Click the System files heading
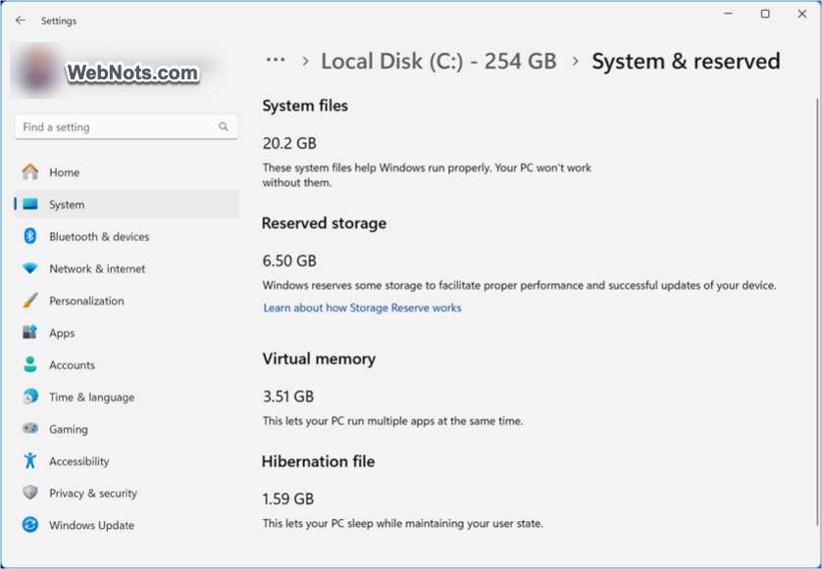This screenshot has height=569, width=822. (305, 106)
